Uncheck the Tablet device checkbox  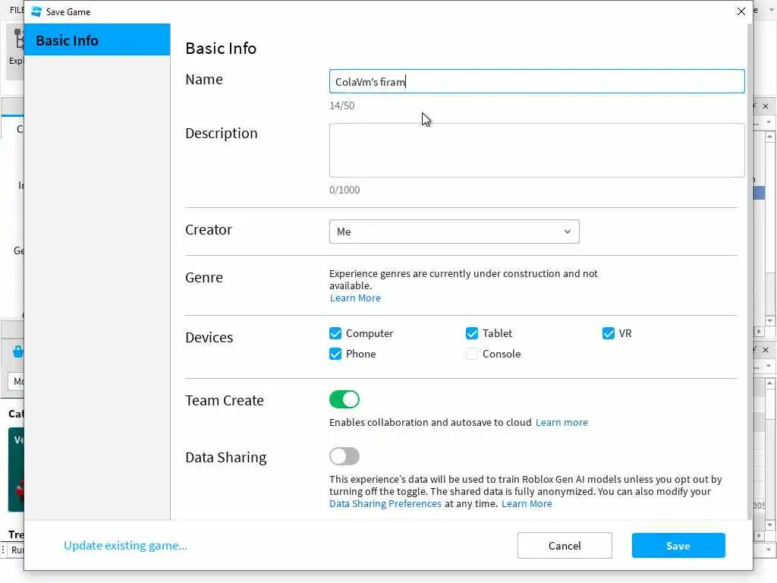click(472, 333)
